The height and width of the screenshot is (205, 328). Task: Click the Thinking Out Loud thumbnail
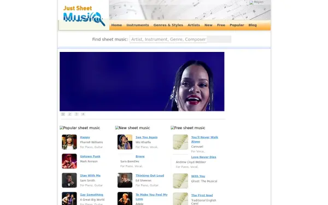125,180
